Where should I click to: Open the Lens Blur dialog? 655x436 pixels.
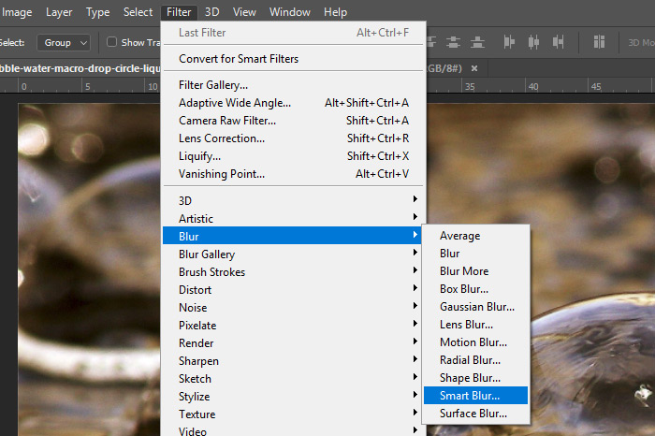[x=475, y=325]
